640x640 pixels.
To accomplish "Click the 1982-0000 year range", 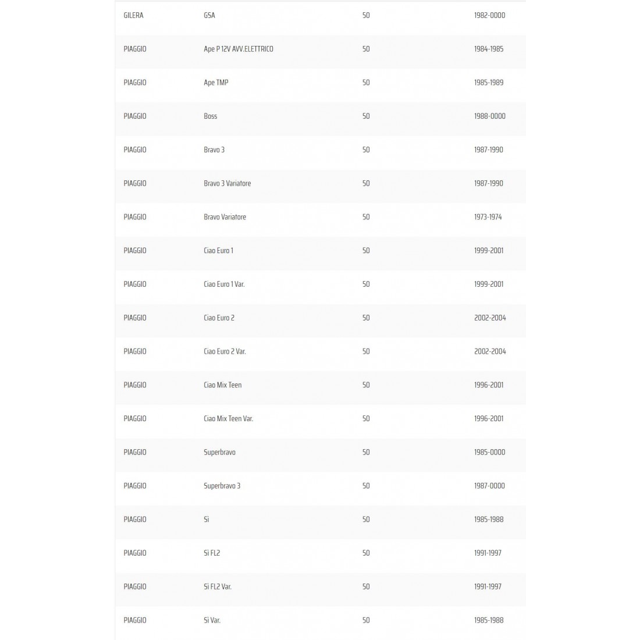I will point(489,15).
